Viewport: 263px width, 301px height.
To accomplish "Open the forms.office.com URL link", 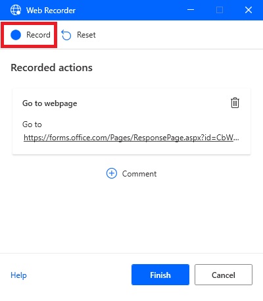I will tap(131, 138).
